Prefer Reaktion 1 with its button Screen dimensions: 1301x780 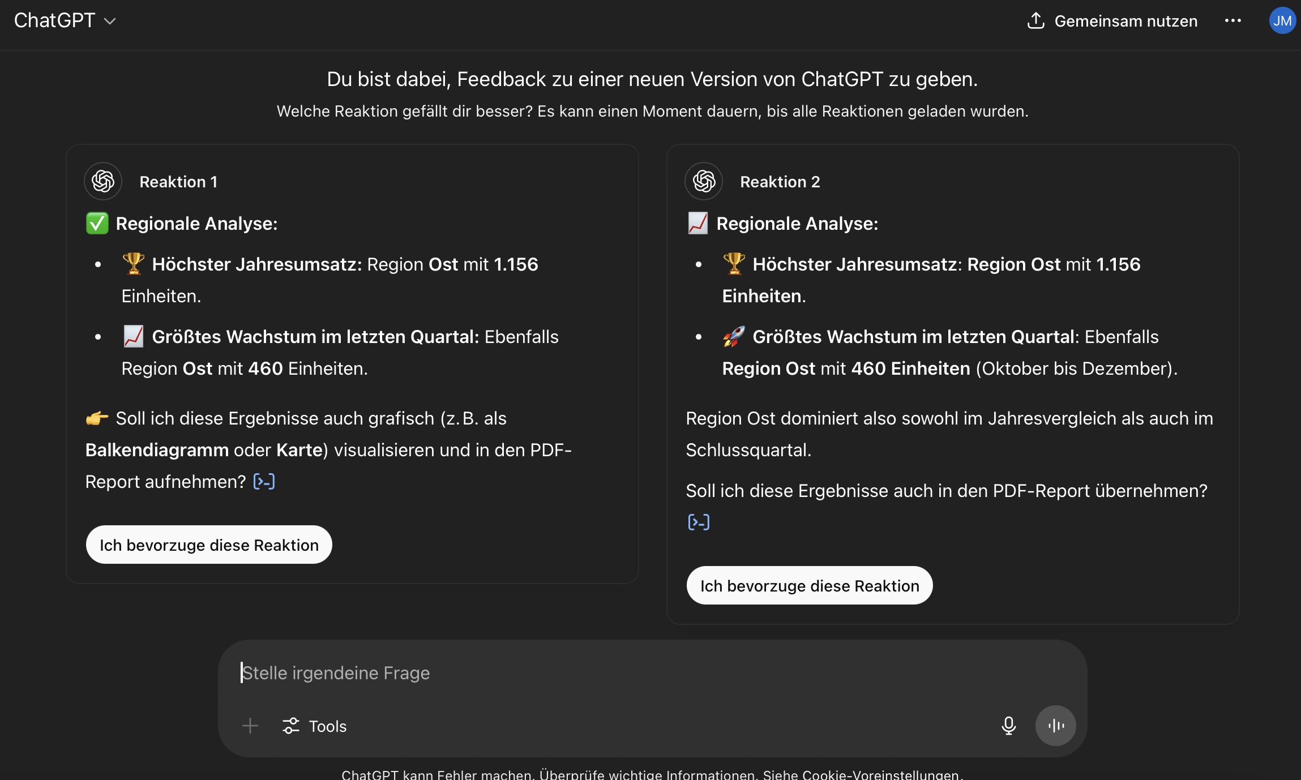click(209, 545)
